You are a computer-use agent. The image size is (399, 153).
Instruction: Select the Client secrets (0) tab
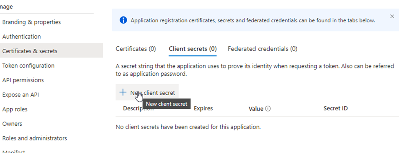click(x=193, y=48)
